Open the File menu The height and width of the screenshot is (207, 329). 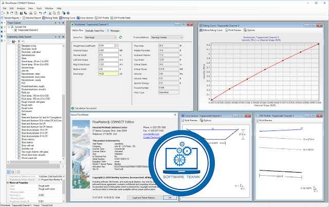click(5, 8)
